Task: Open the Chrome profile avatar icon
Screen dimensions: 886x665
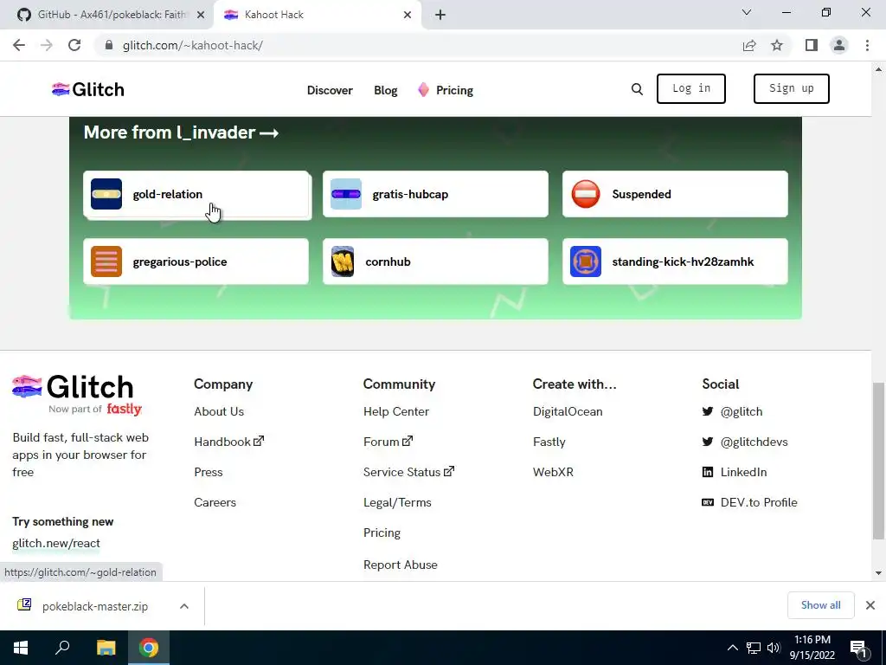Action: (x=839, y=45)
